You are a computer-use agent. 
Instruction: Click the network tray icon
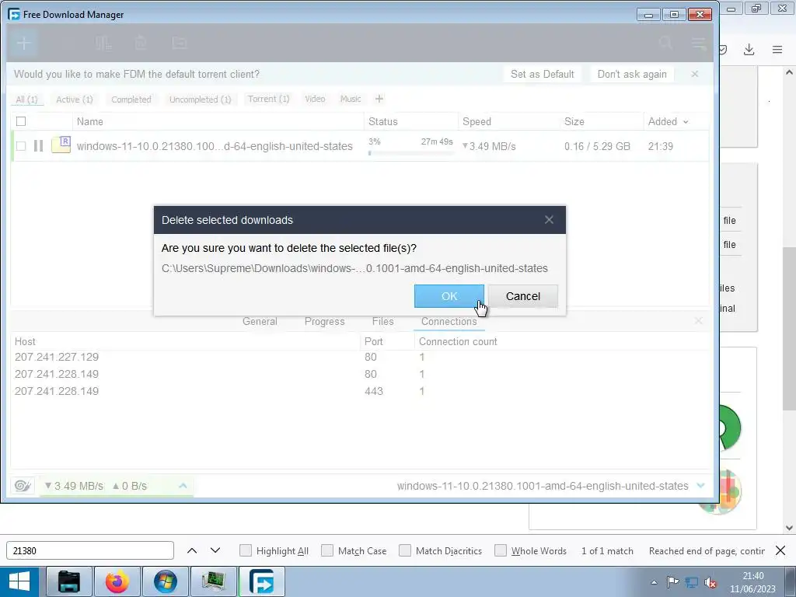pyautogui.click(x=691, y=582)
